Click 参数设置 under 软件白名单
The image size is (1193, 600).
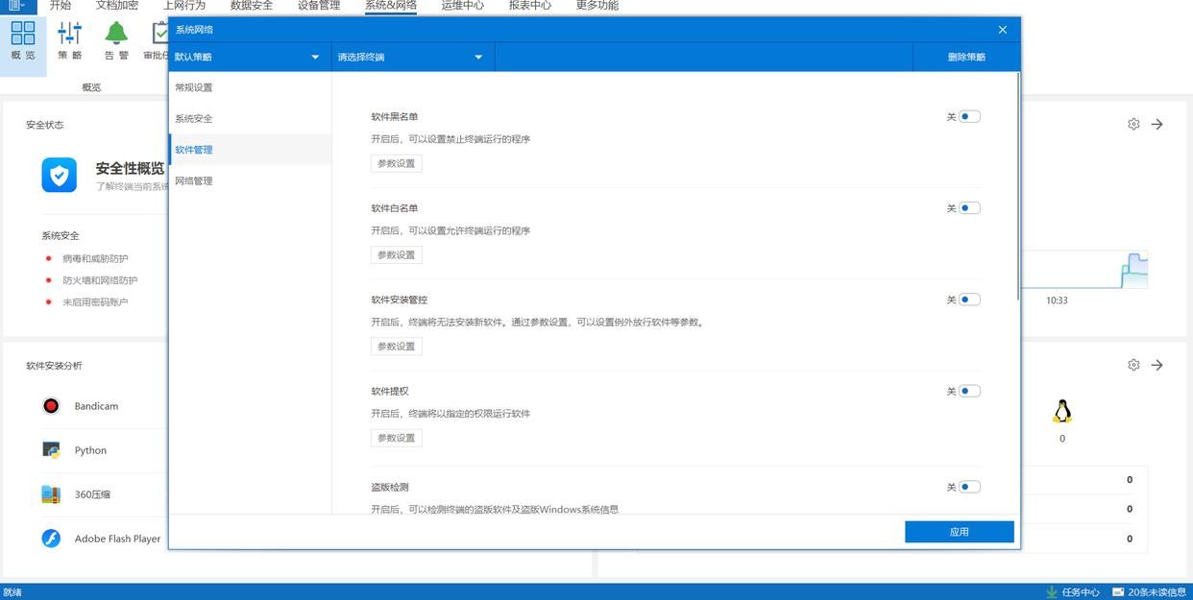397,255
